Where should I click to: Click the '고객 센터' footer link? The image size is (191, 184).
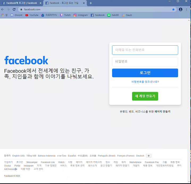(x=38, y=169)
